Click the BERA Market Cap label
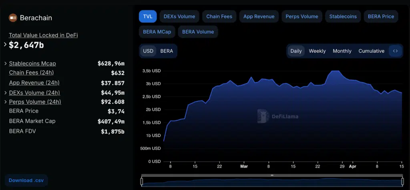 coord(32,121)
